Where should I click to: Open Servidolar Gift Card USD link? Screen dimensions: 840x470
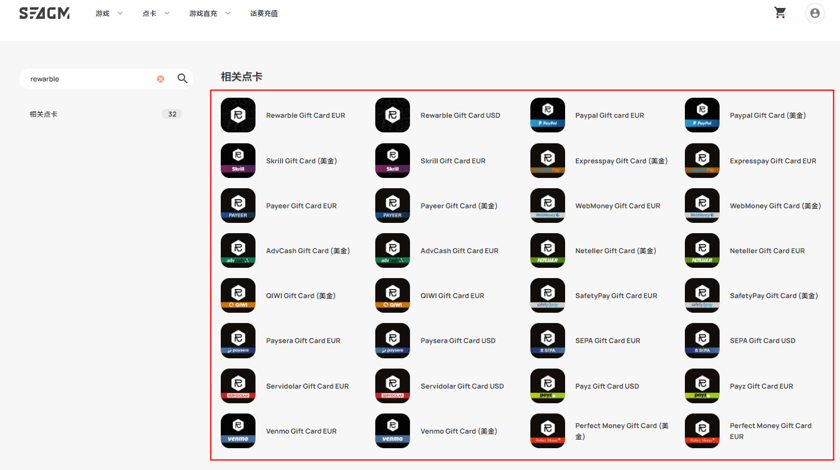[x=462, y=386]
